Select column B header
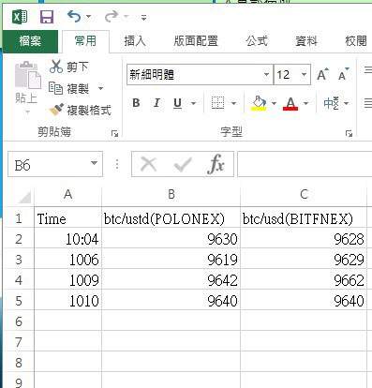The image size is (372, 388). (171, 195)
